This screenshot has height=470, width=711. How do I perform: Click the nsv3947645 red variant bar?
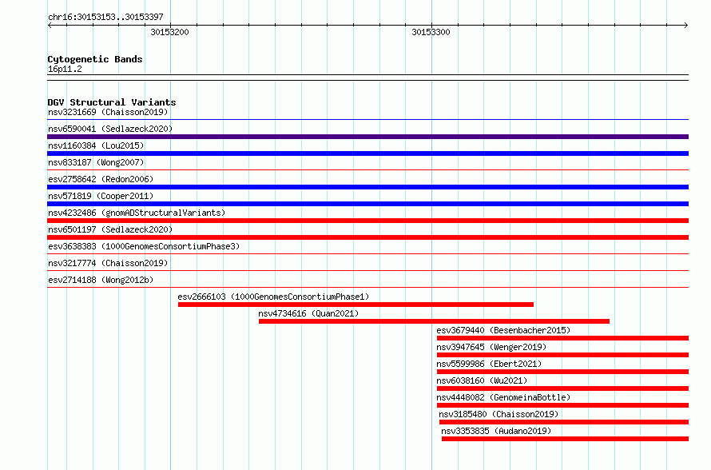[562, 355]
